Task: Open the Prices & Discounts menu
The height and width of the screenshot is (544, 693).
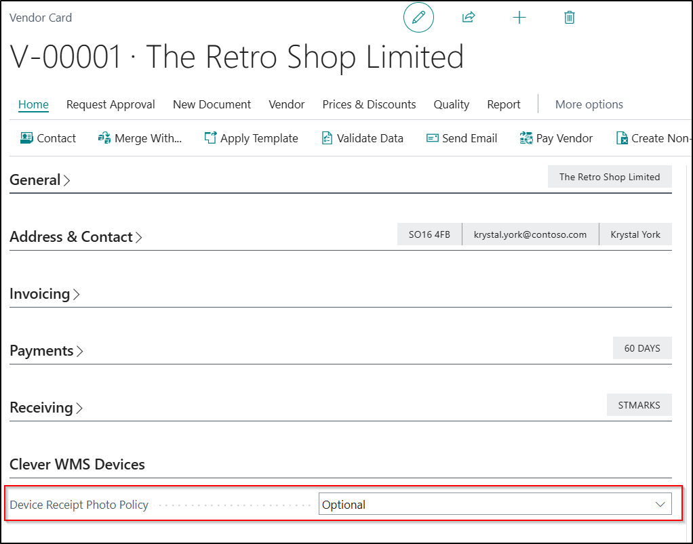Action: 369,104
